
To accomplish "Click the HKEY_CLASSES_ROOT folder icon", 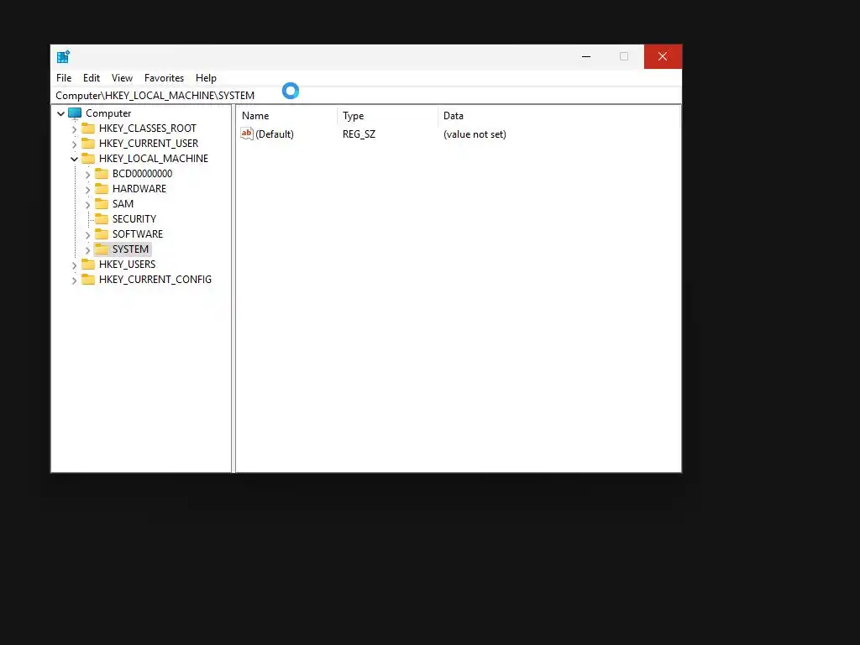I will coord(87,128).
